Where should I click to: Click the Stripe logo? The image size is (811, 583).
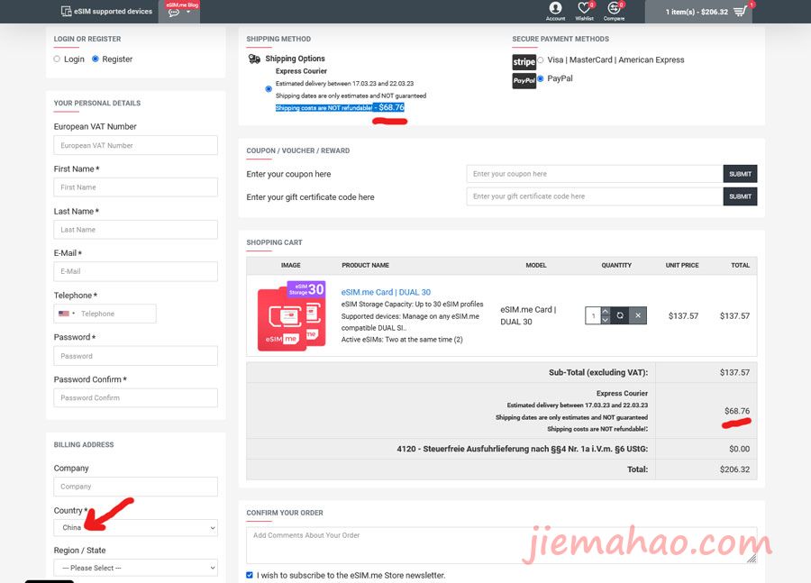[524, 62]
